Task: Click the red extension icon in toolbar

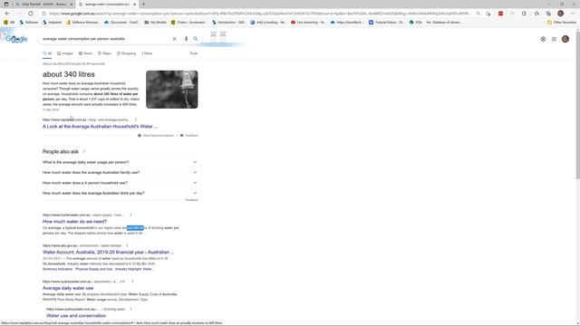Action: pos(500,14)
